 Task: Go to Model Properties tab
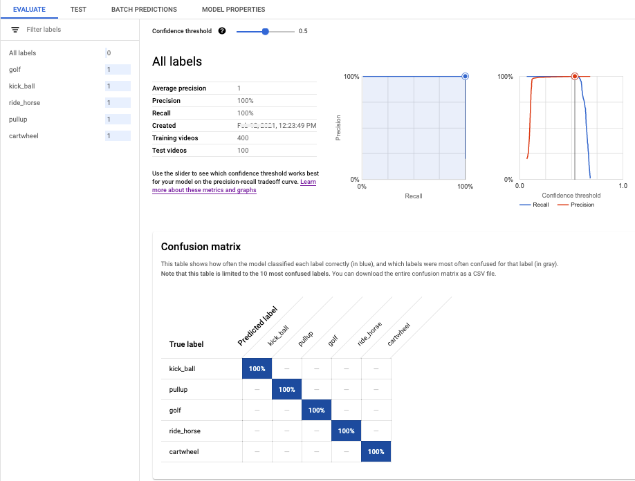coord(234,9)
